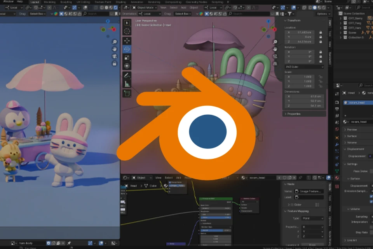The width and height of the screenshot is (373, 249).
Task: Switch to the Shading workspace tab
Action: [x=120, y=2]
